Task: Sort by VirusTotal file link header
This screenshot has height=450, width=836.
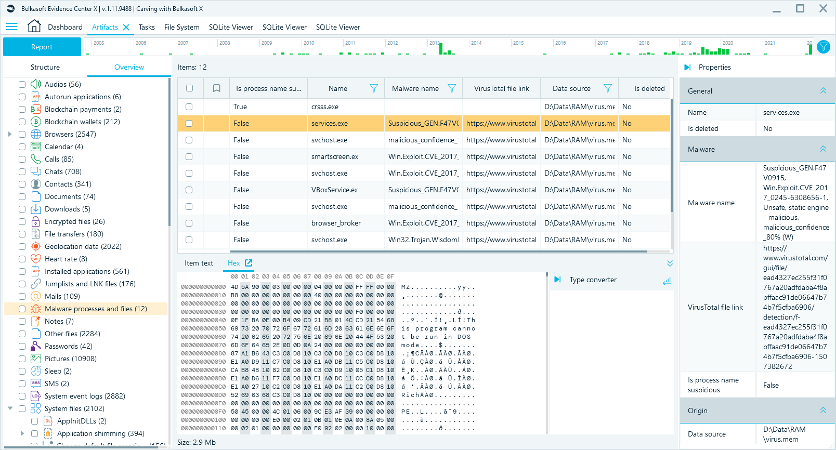Action: coord(501,88)
